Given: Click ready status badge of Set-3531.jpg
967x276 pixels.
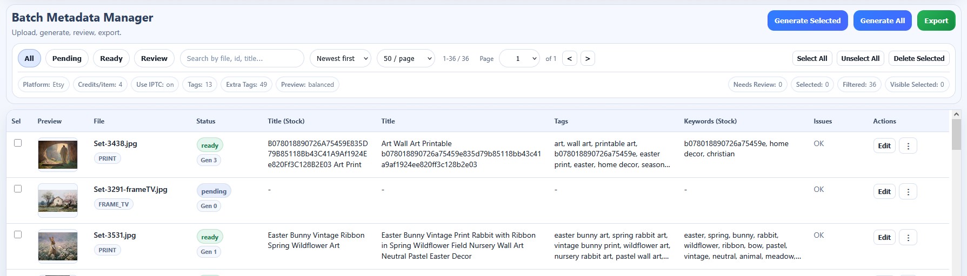Looking at the screenshot, I should (x=210, y=237).
